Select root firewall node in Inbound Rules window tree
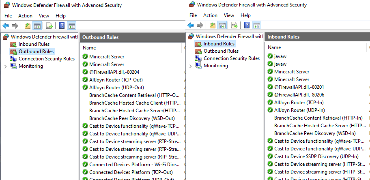The height and width of the screenshot is (180, 370). 229,36
